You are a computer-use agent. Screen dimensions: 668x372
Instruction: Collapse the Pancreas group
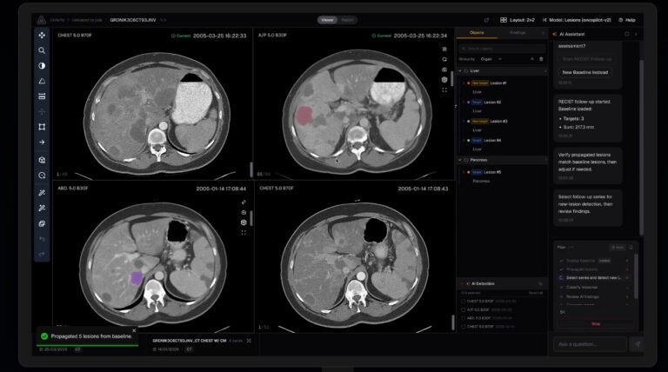pos(460,160)
